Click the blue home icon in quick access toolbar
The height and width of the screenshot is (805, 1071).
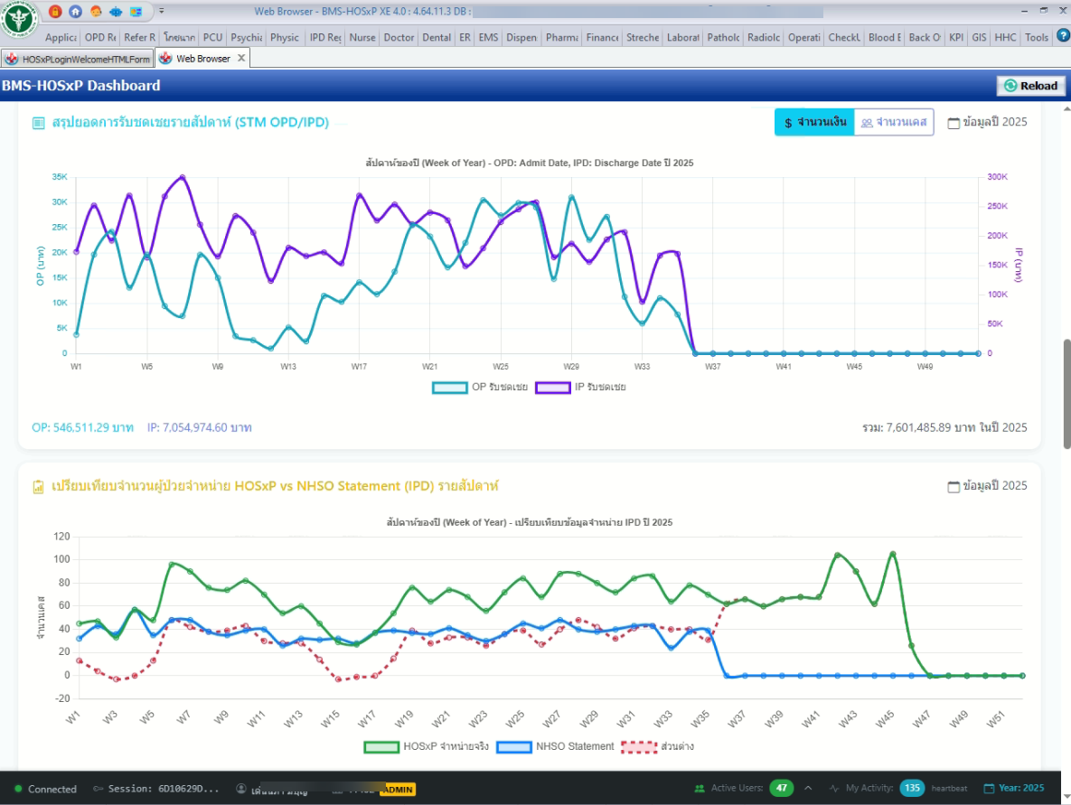75,12
